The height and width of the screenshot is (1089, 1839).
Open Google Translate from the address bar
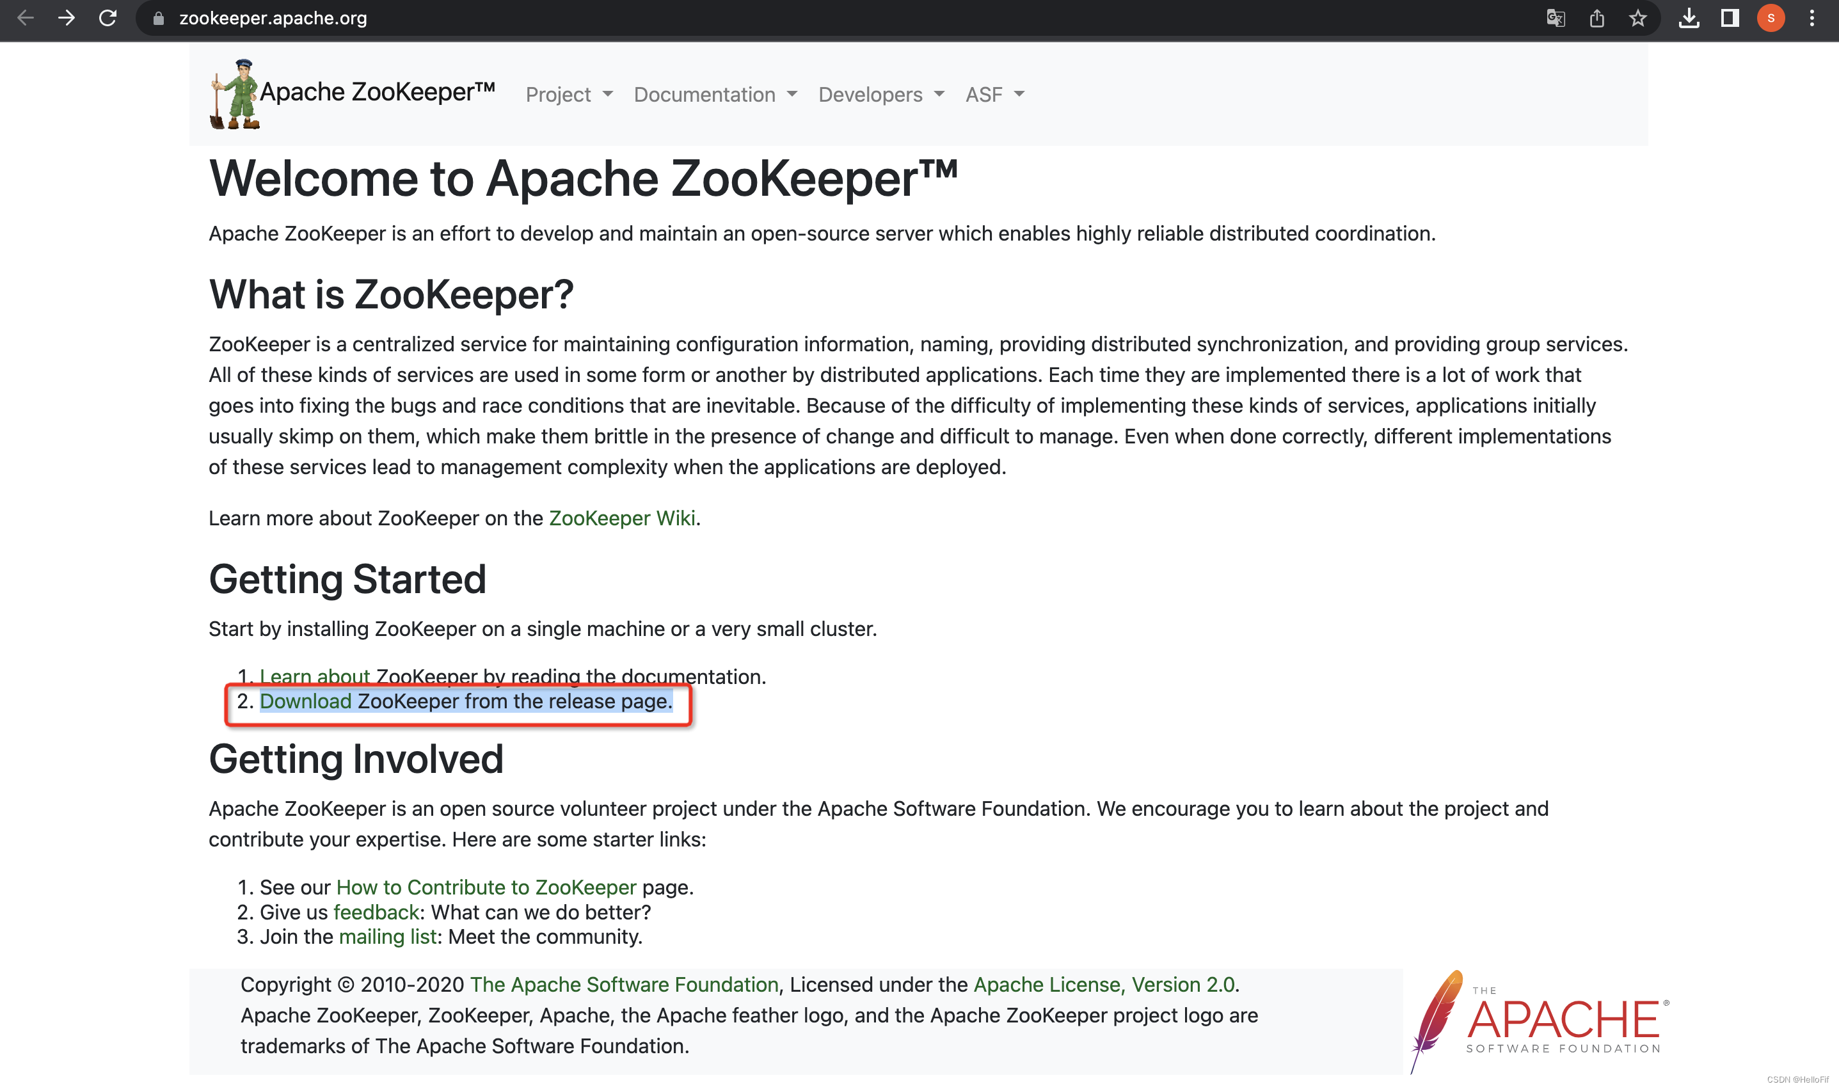(1556, 19)
